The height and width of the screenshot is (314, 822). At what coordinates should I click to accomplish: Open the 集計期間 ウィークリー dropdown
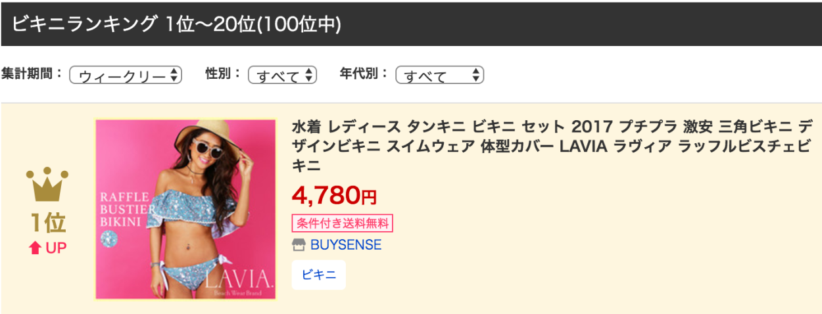click(x=126, y=76)
